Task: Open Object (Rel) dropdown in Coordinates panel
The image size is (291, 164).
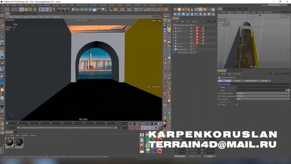Action: [x=180, y=156]
